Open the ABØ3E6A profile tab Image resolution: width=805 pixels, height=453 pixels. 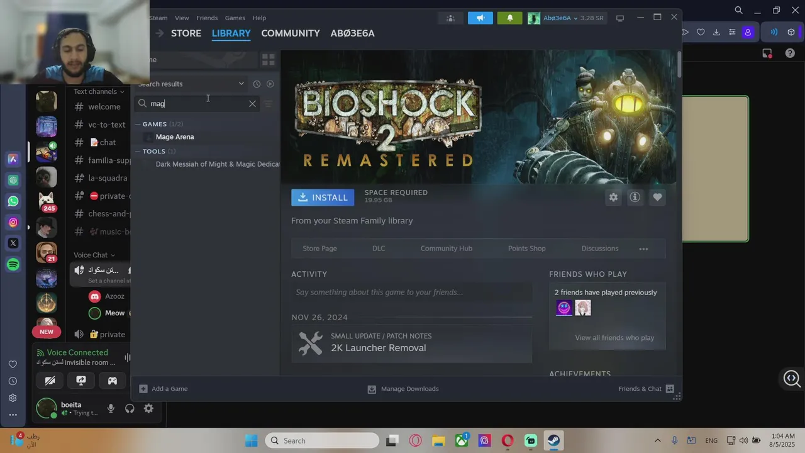click(x=352, y=33)
